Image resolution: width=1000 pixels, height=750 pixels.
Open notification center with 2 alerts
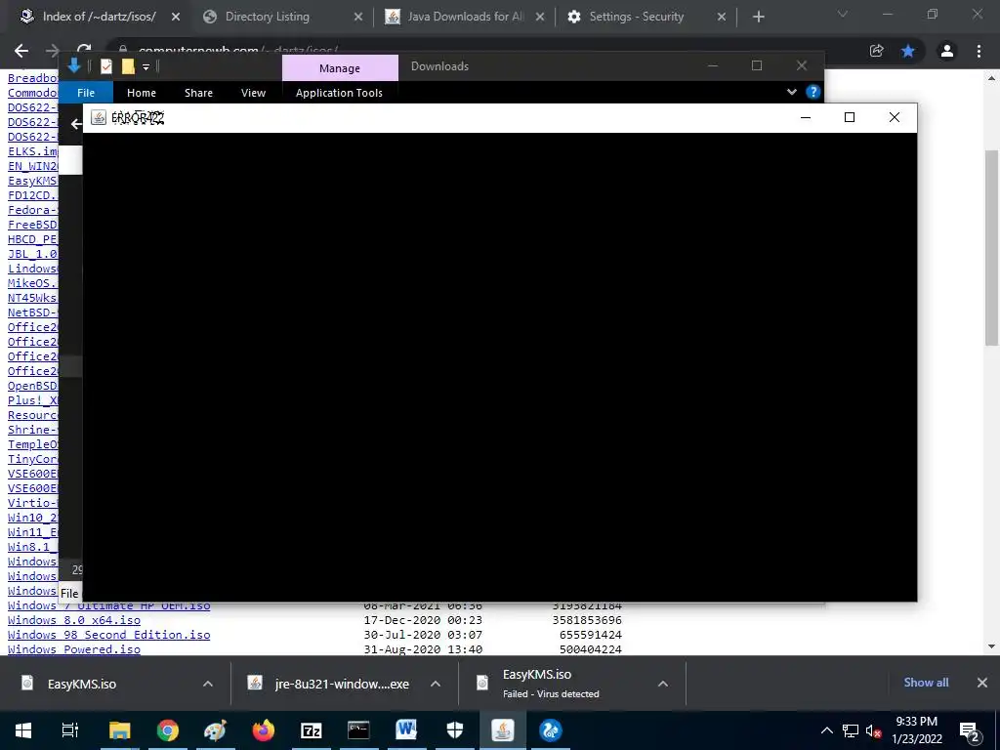tap(970, 731)
